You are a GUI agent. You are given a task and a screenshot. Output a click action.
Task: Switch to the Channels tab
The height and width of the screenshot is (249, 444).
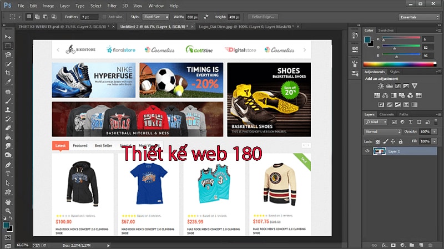click(386, 114)
